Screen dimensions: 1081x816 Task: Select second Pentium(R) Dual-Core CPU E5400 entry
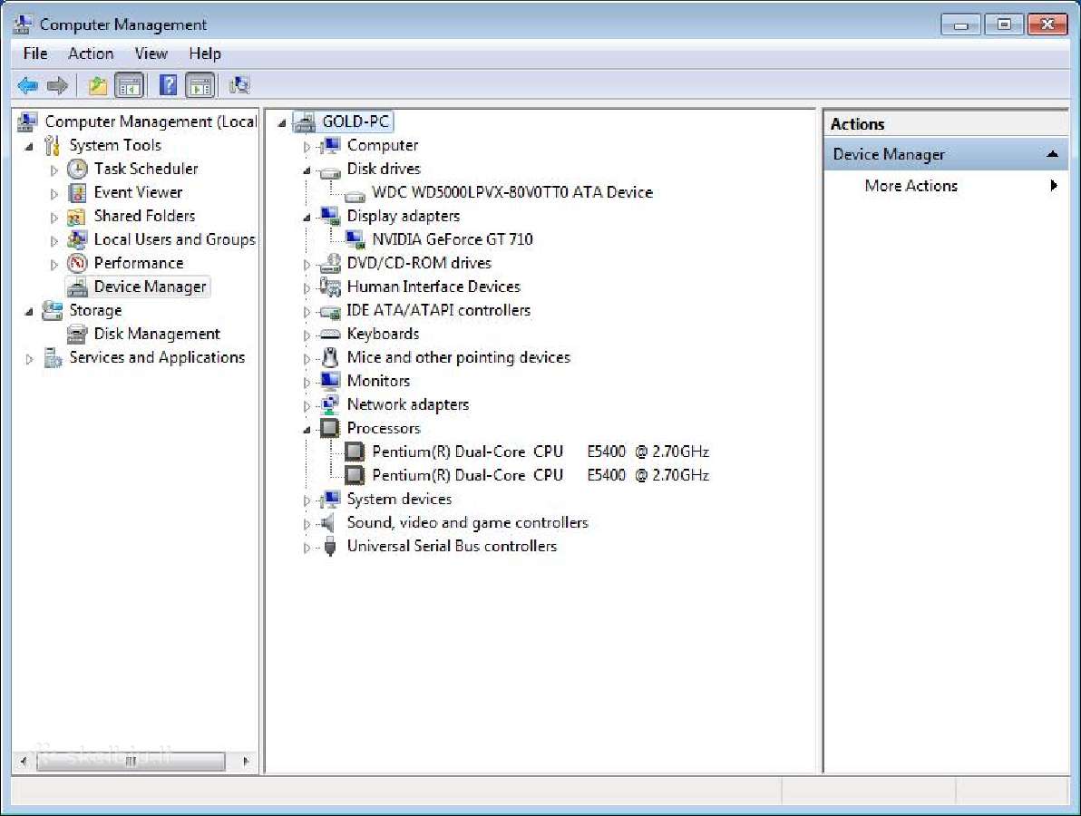(540, 475)
